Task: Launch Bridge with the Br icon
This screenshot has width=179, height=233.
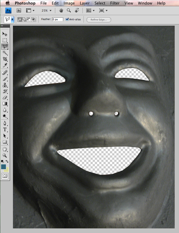Action: pyautogui.click(x=19, y=11)
